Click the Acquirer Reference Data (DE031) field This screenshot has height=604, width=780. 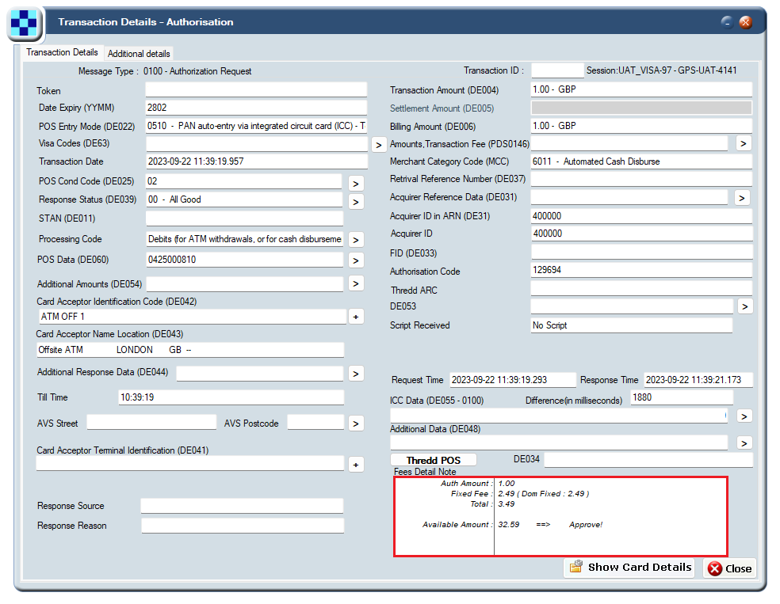pyautogui.click(x=629, y=197)
